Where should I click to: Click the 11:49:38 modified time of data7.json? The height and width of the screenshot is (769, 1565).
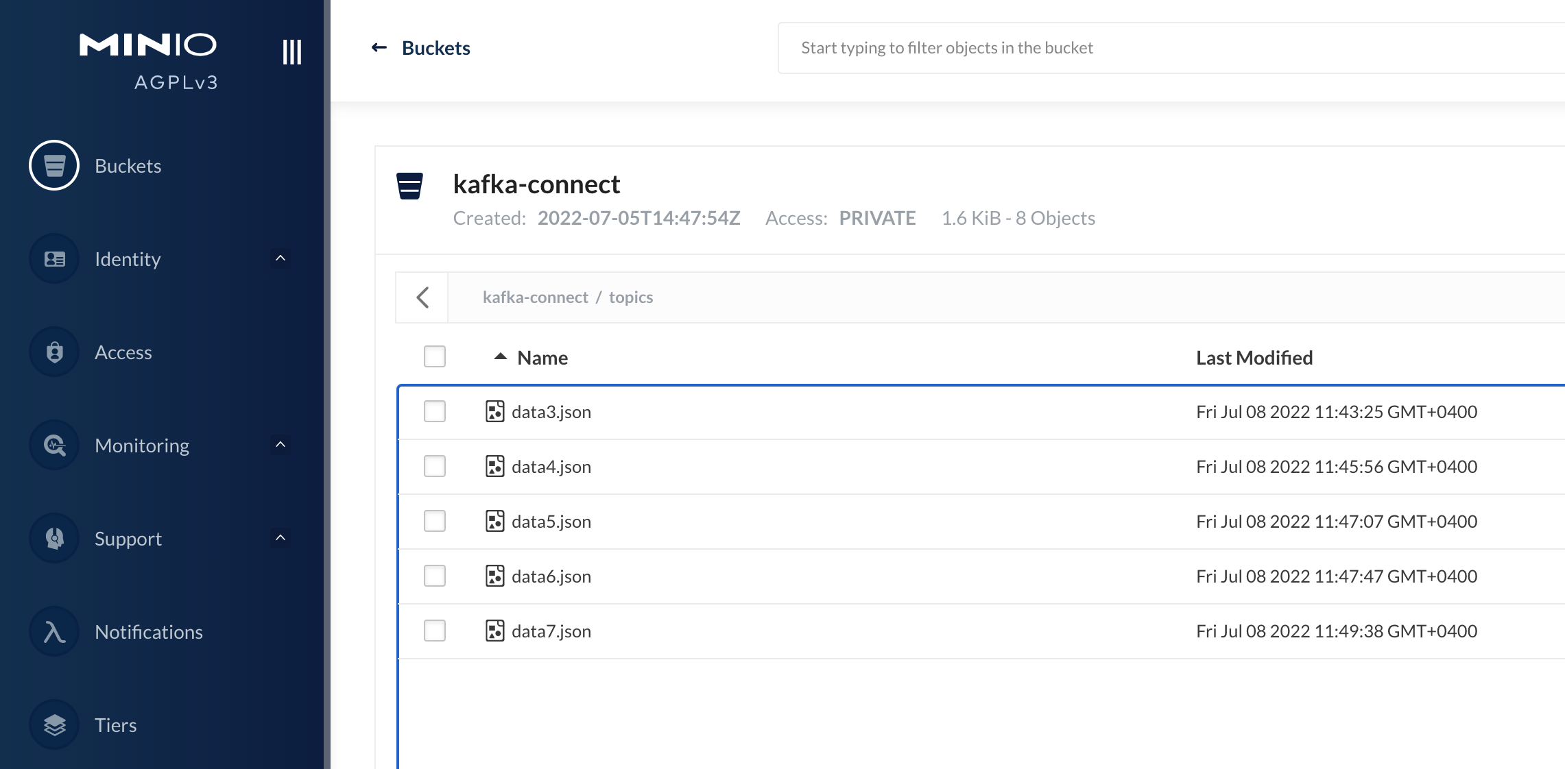[1337, 631]
